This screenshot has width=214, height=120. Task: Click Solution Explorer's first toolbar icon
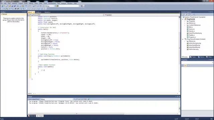pyautogui.click(x=183, y=15)
